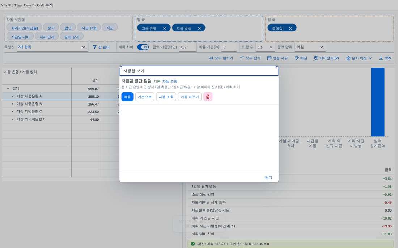
Task: Click the 금액 기준(백만) input with 0.3
Action: coord(187,47)
